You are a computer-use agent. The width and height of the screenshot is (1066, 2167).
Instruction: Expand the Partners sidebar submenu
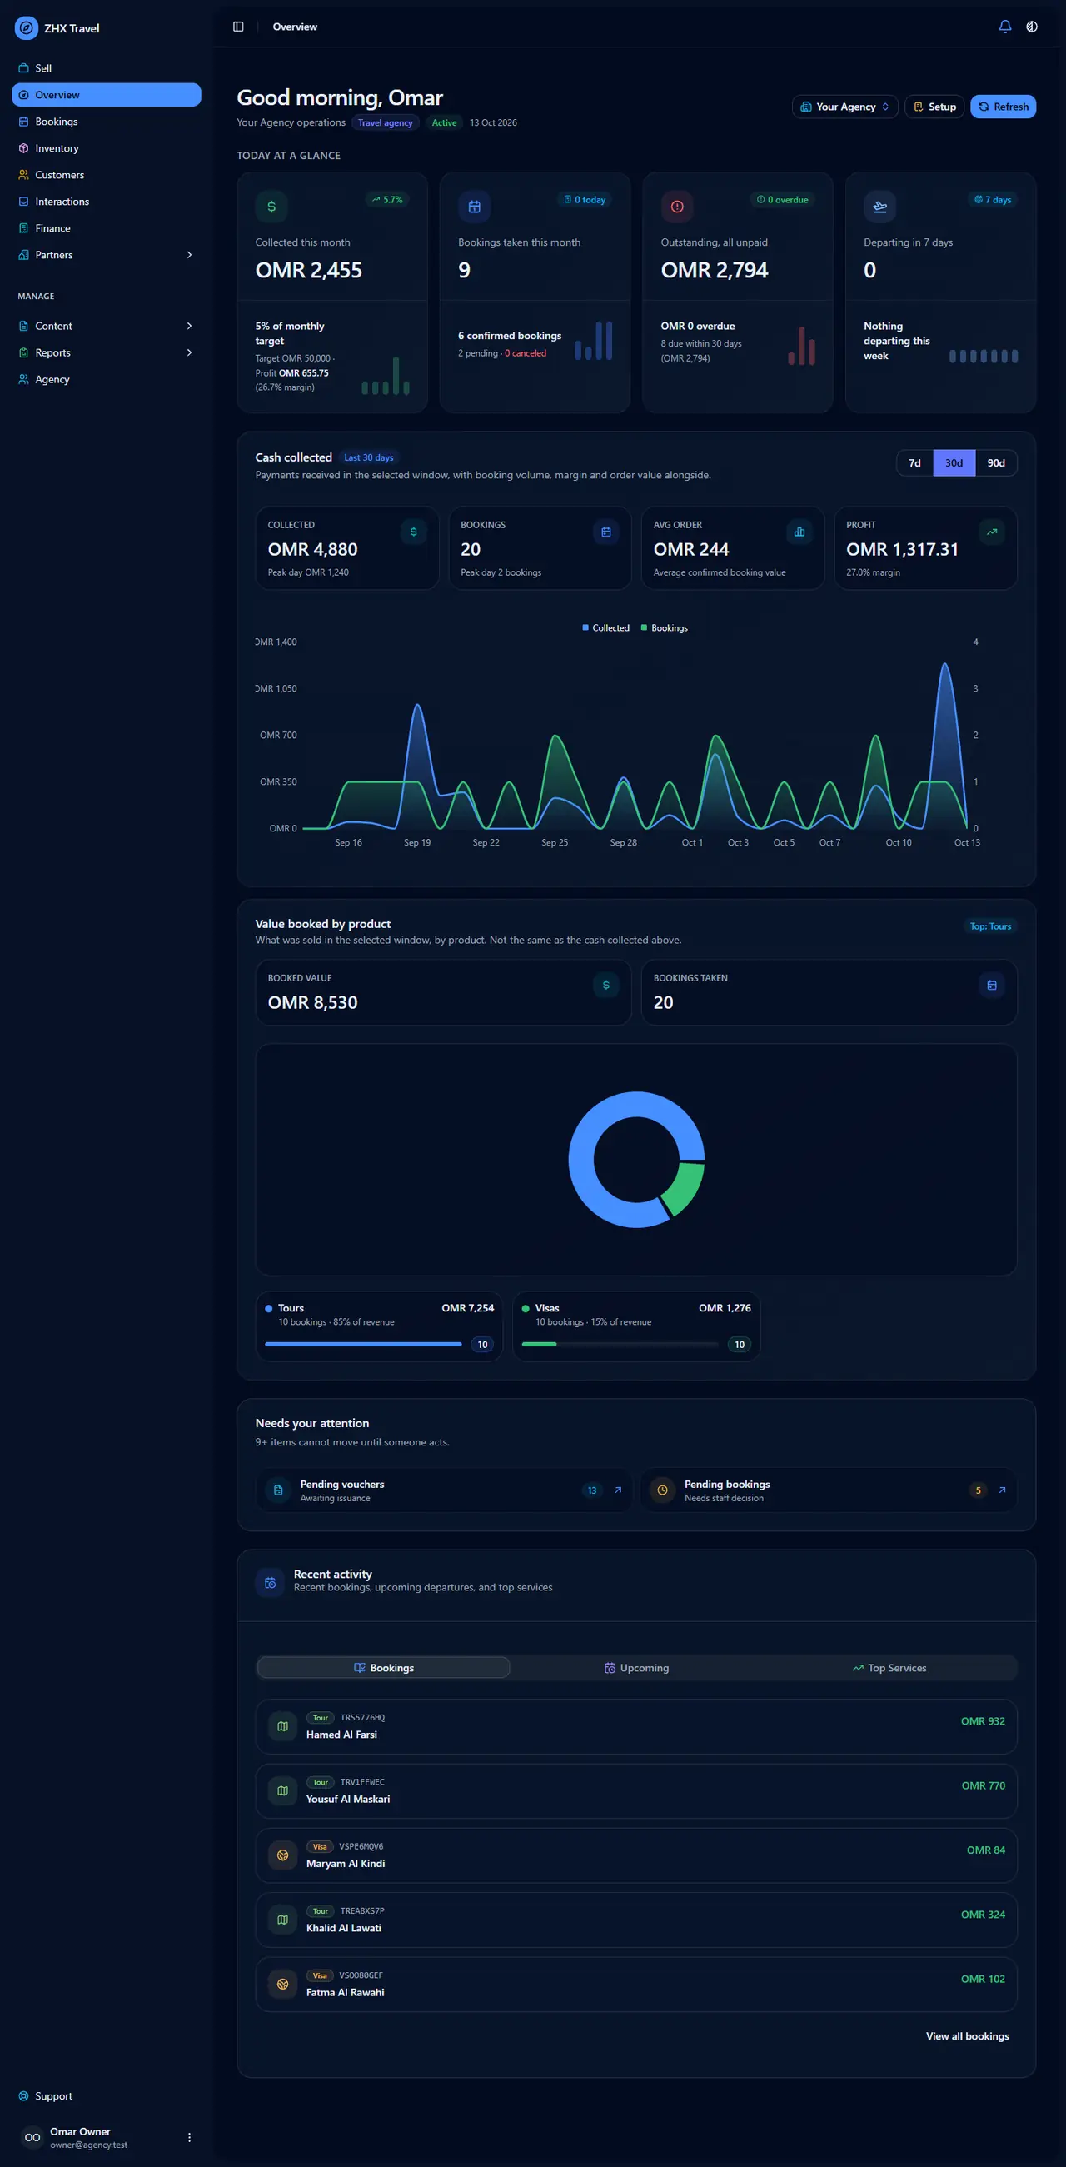click(189, 255)
